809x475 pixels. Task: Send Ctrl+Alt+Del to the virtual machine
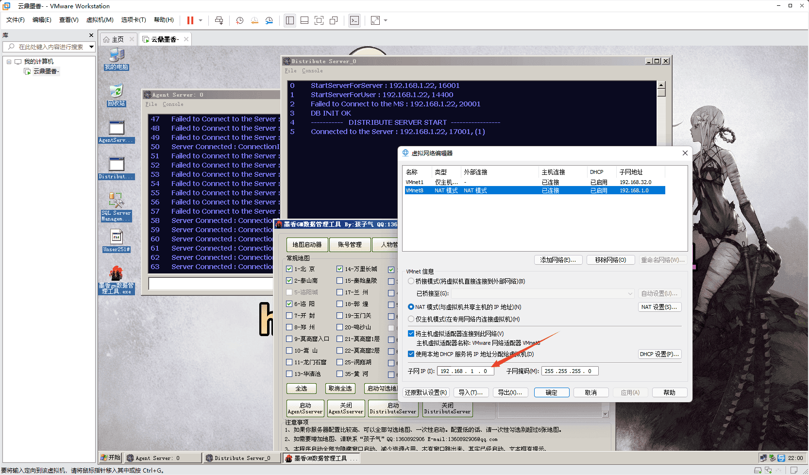219,20
